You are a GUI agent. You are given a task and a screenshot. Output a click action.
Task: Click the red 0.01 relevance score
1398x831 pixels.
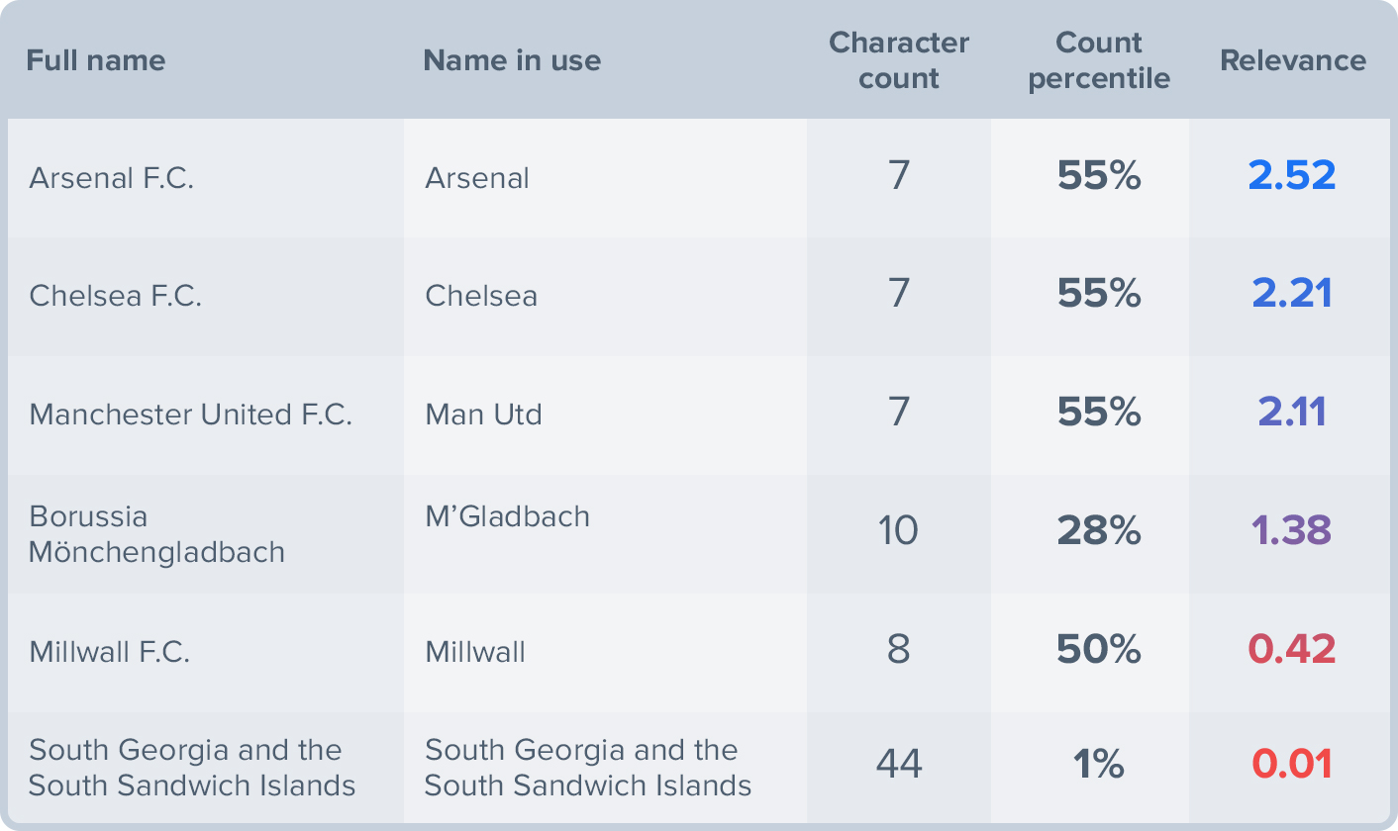[x=1292, y=764]
